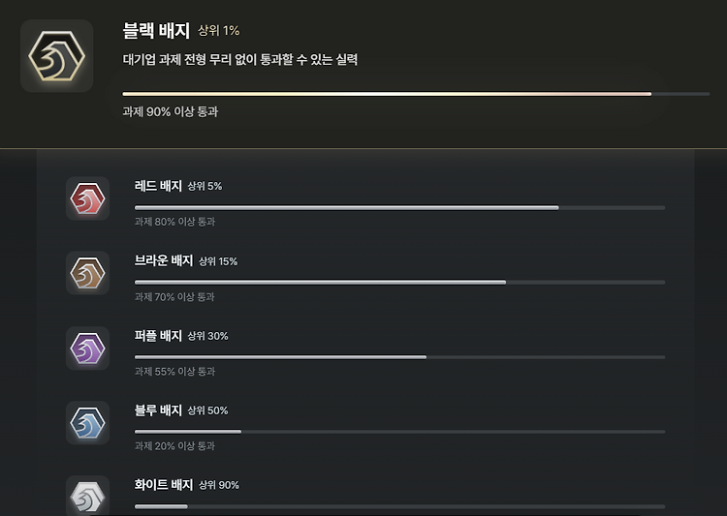Click the 블랙 배지 title
Viewport: 727px width, 516px height.
[x=156, y=31]
